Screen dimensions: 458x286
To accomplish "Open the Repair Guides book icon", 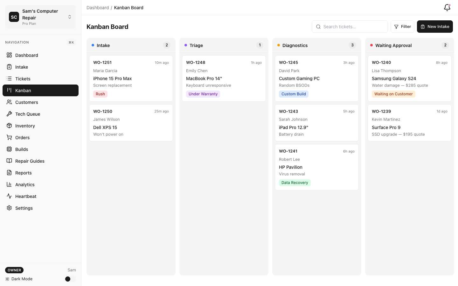I will pyautogui.click(x=9, y=161).
